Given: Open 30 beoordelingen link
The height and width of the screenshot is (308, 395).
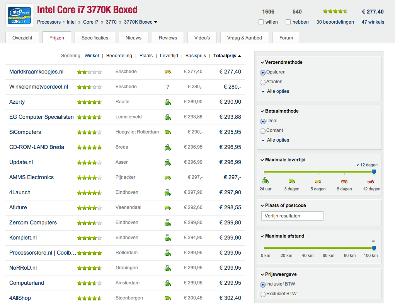Looking at the screenshot, I should coord(335,22).
